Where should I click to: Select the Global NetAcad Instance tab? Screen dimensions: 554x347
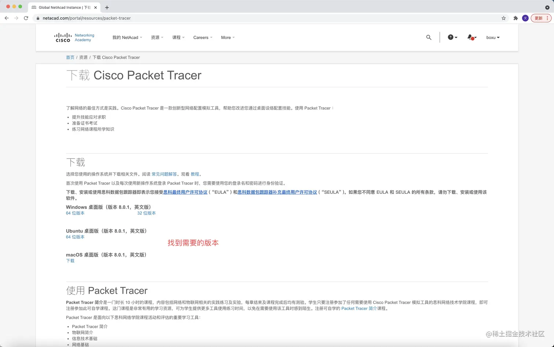click(64, 7)
